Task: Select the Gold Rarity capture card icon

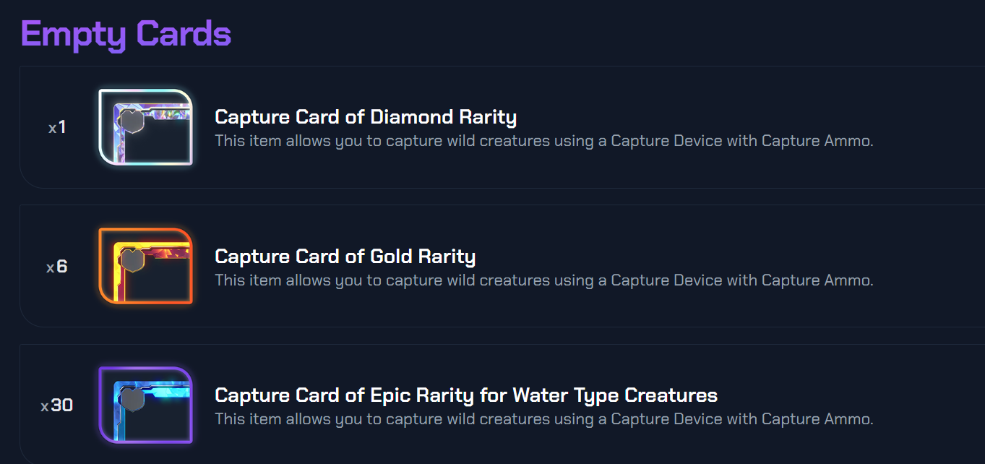Action: pos(146,267)
